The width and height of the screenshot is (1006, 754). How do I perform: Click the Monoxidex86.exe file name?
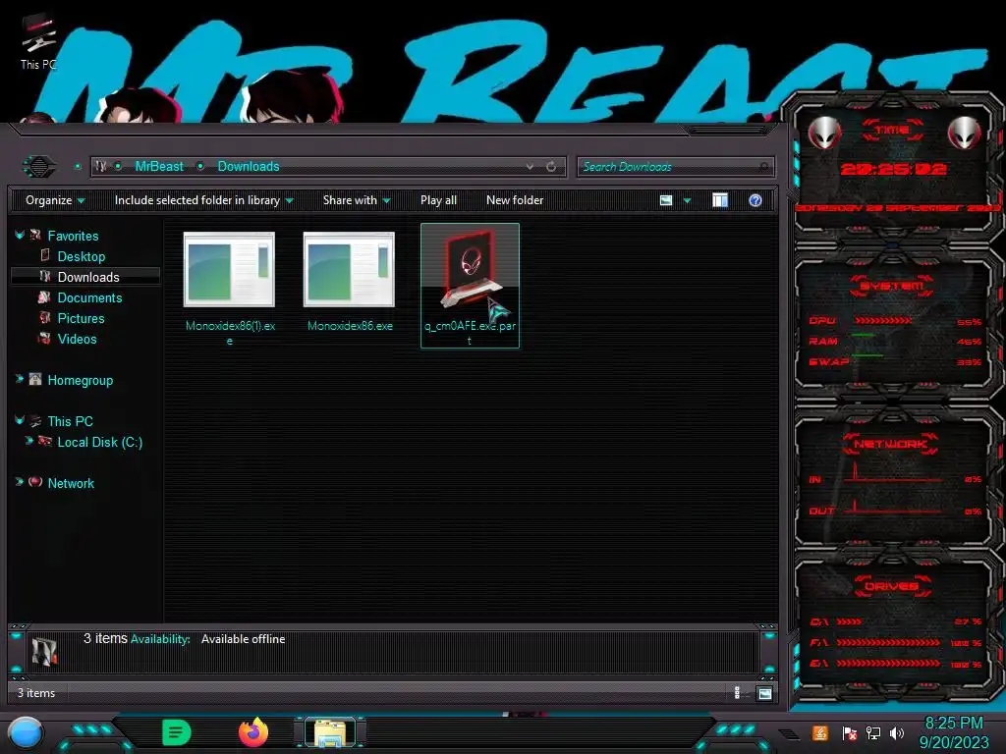[350, 326]
